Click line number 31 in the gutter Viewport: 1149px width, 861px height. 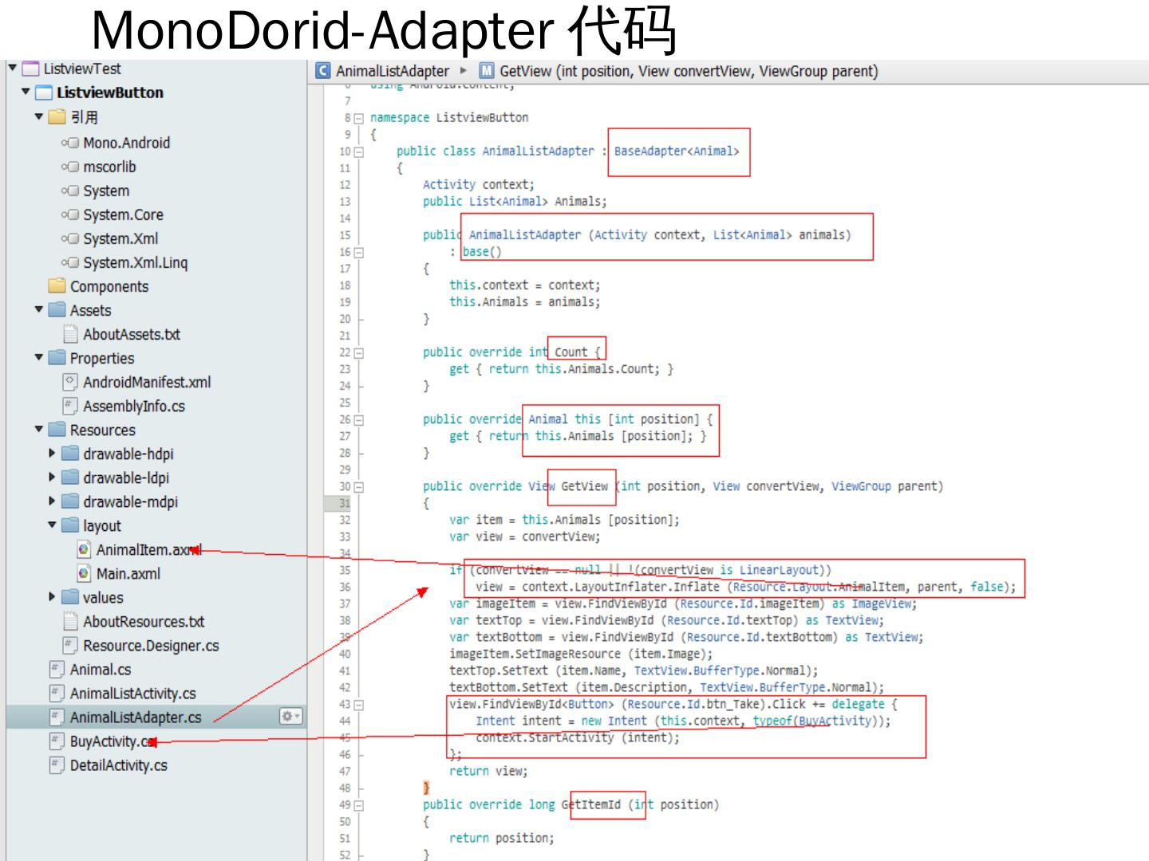tap(345, 503)
